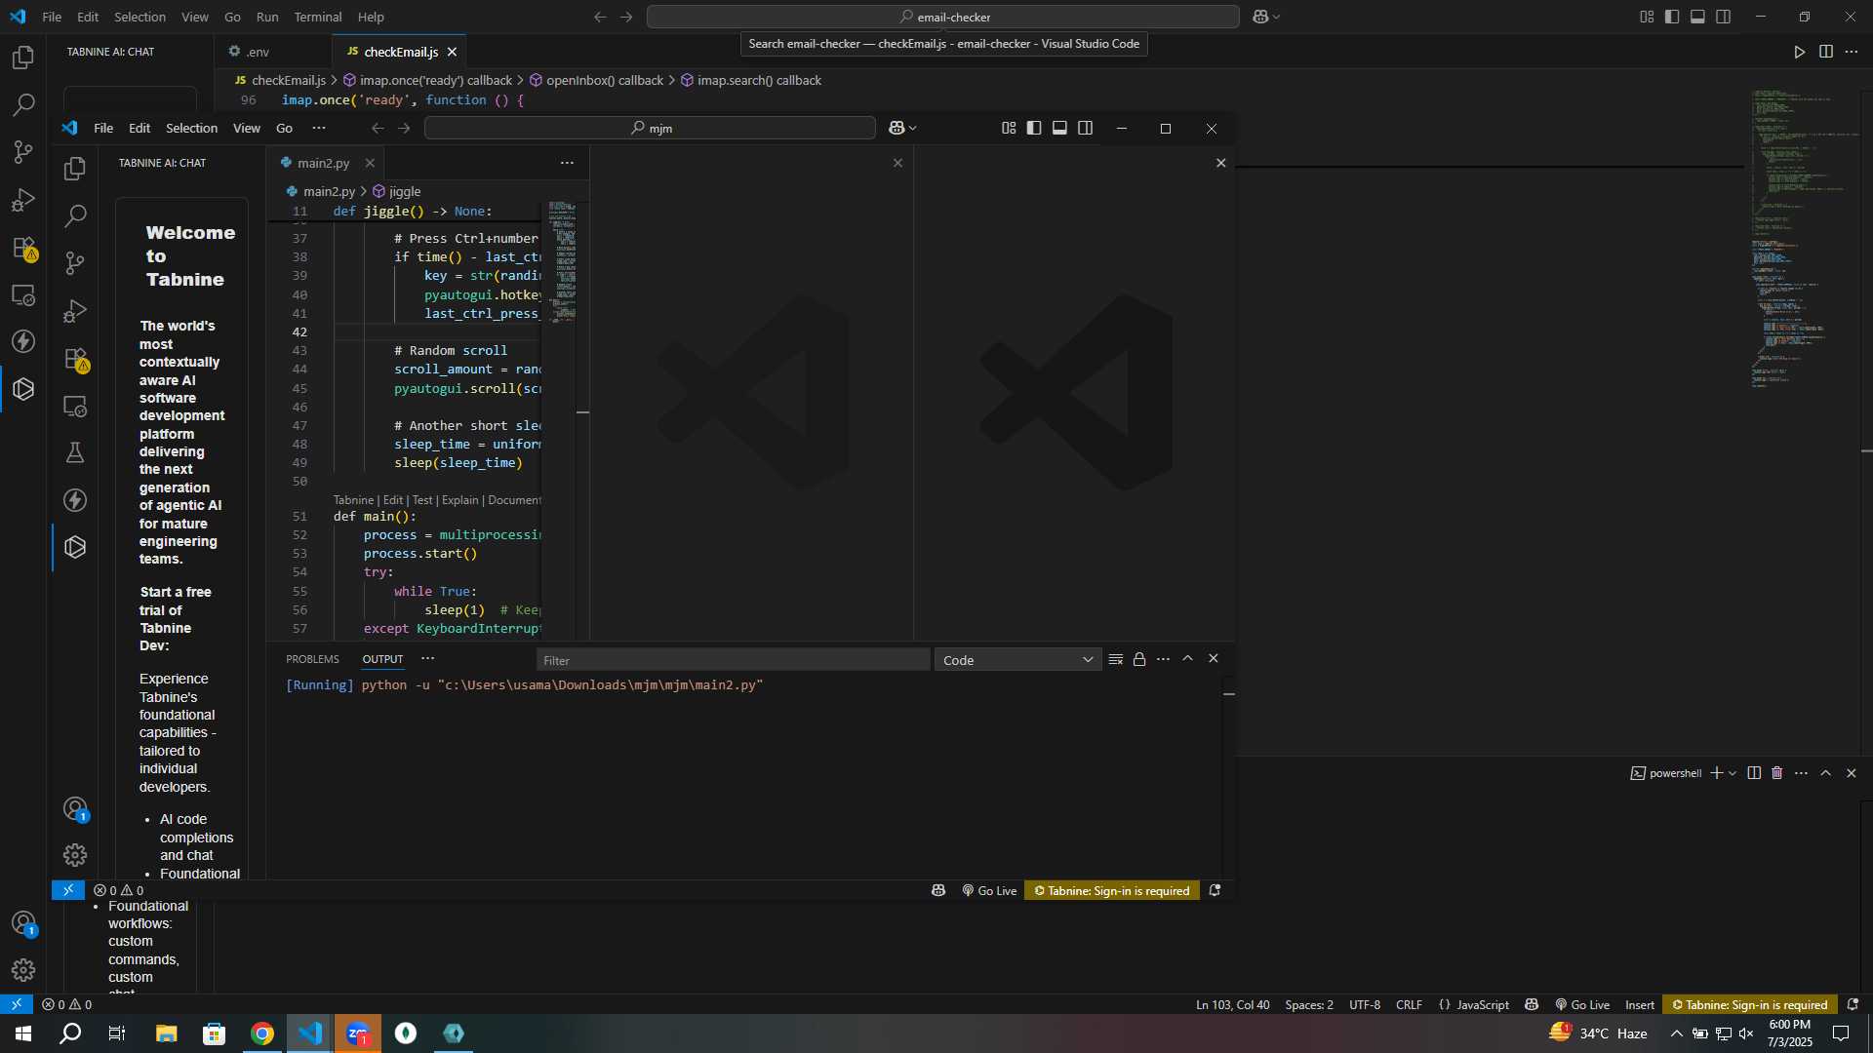Open Thunder Client in mjm window
The image size is (1873, 1053).
[x=75, y=500]
